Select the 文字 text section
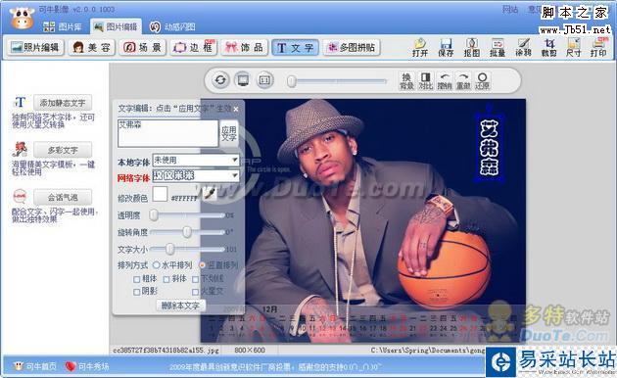The image size is (617, 378). [295, 47]
